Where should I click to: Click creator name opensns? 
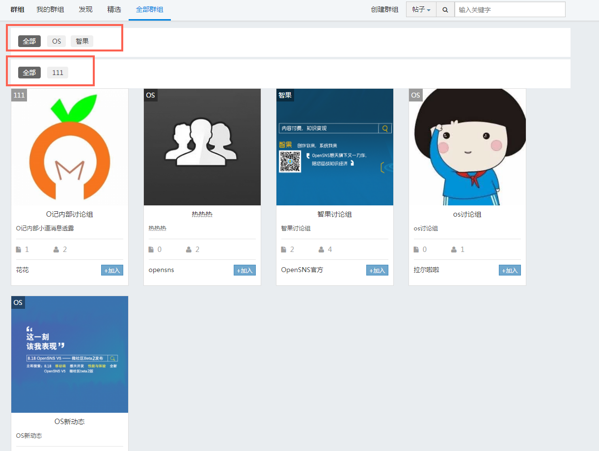(x=162, y=270)
